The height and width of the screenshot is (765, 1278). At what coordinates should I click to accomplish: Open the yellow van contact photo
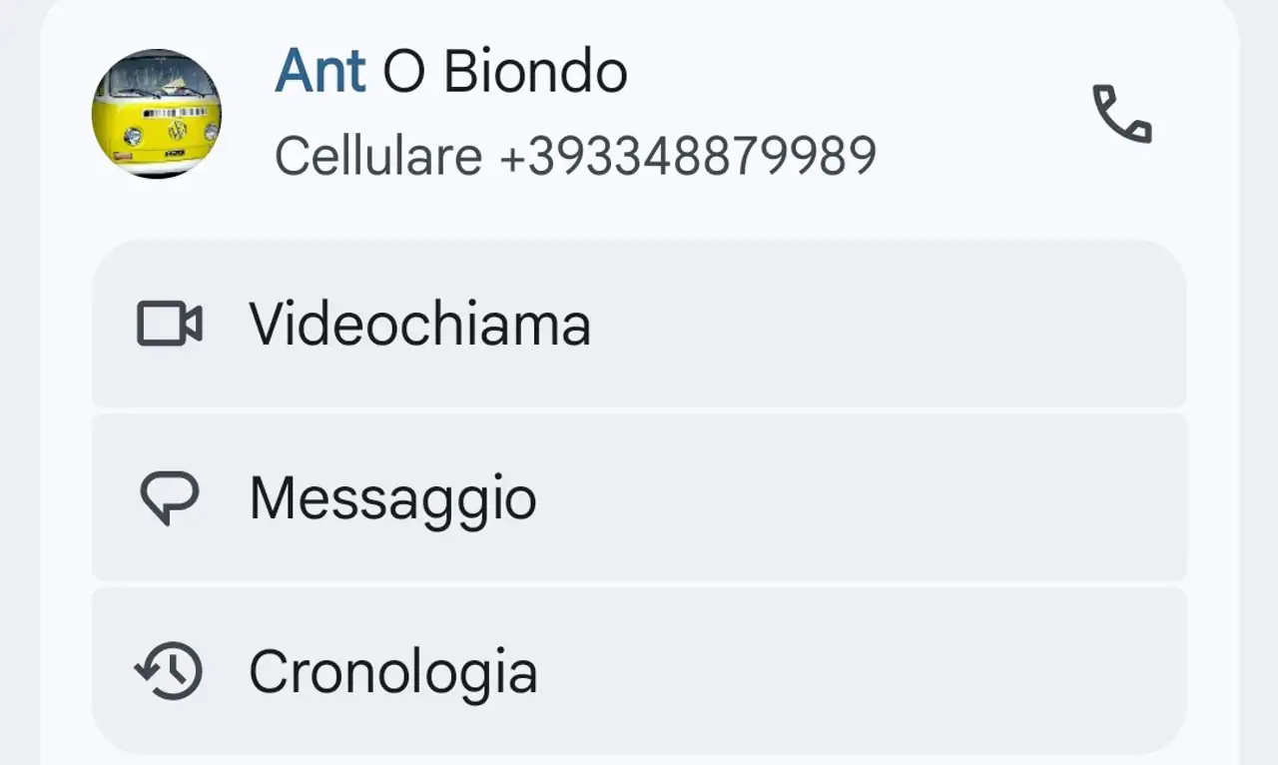(x=157, y=114)
